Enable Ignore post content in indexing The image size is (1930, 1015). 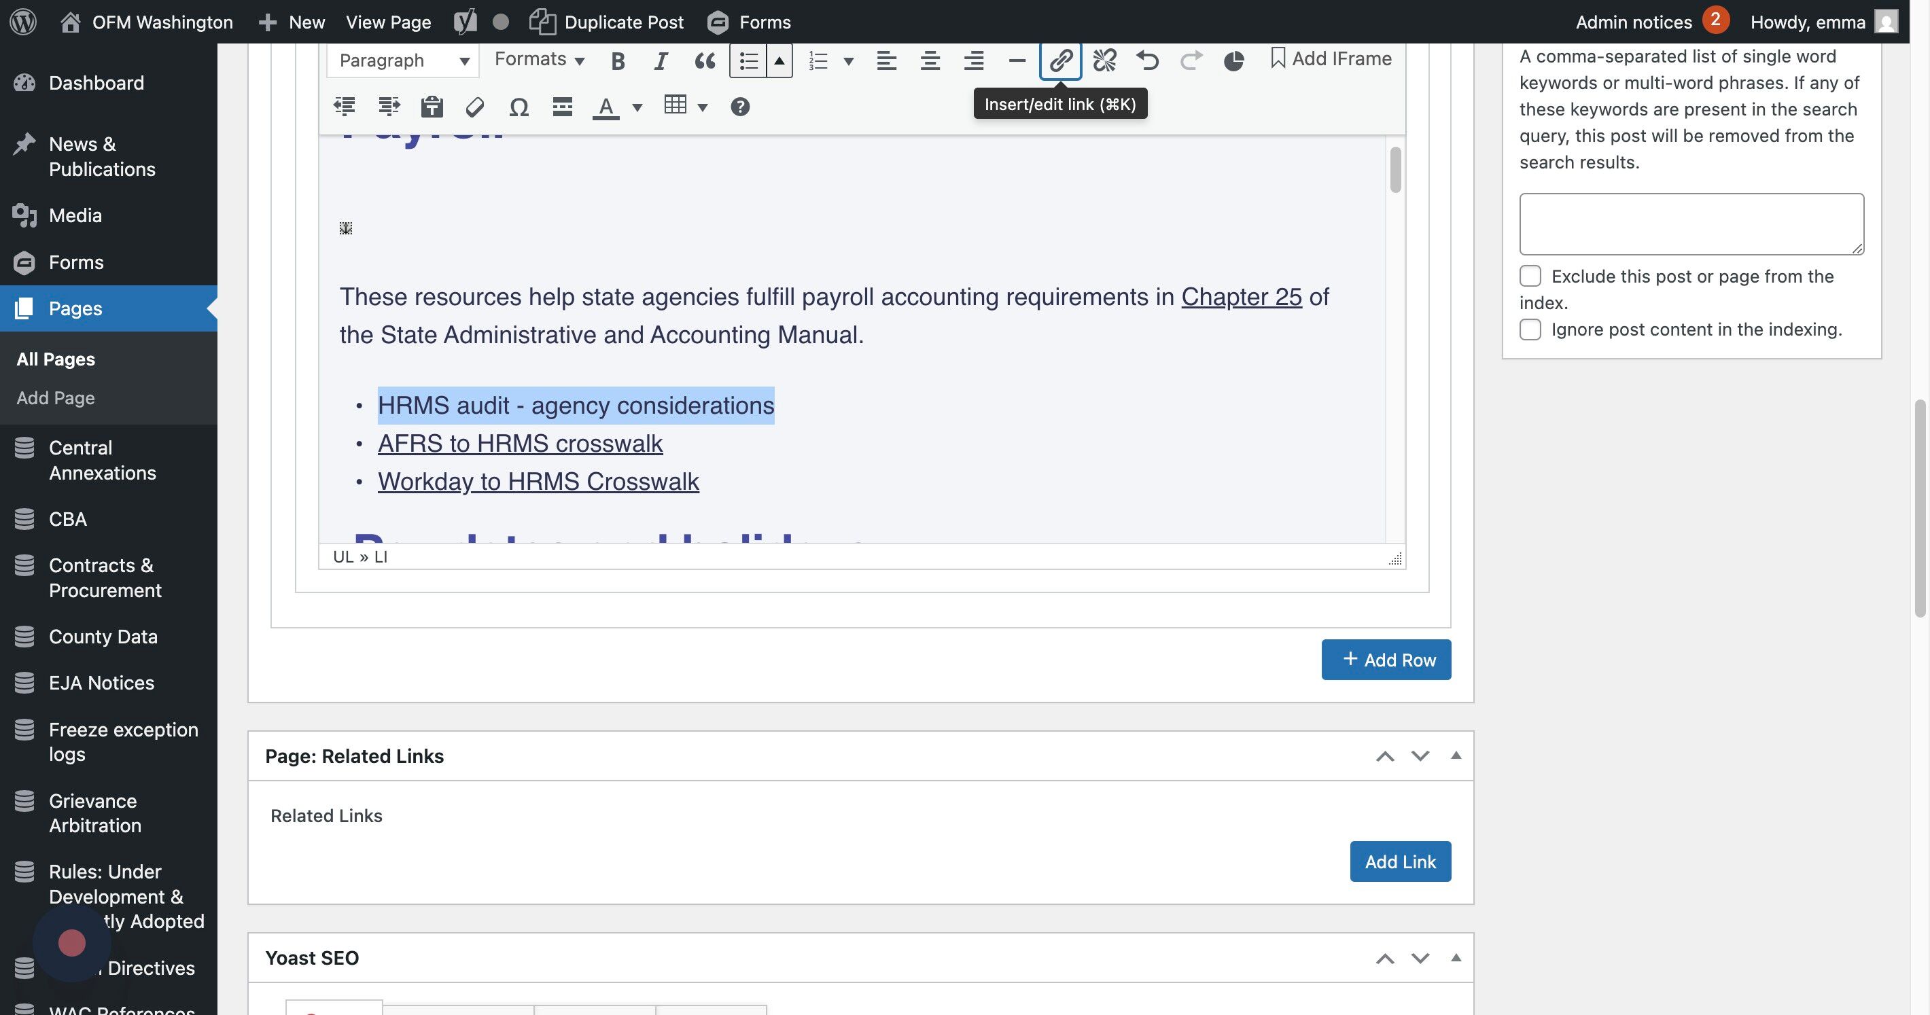[x=1530, y=330]
